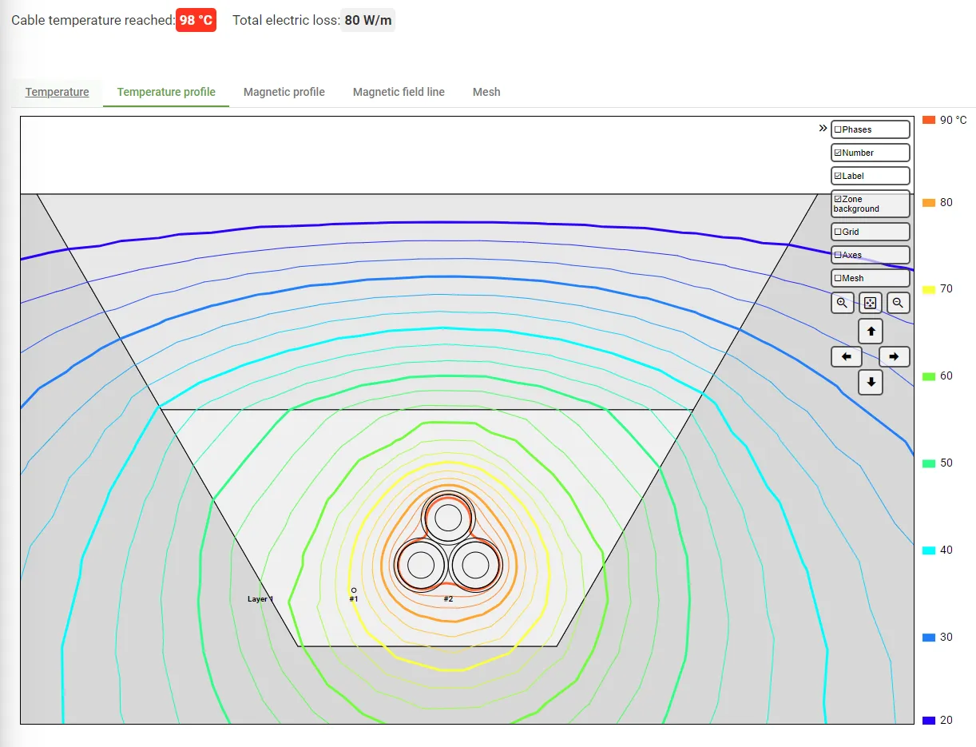Pan the view down with the down arrow
The height and width of the screenshot is (747, 976).
(x=871, y=383)
